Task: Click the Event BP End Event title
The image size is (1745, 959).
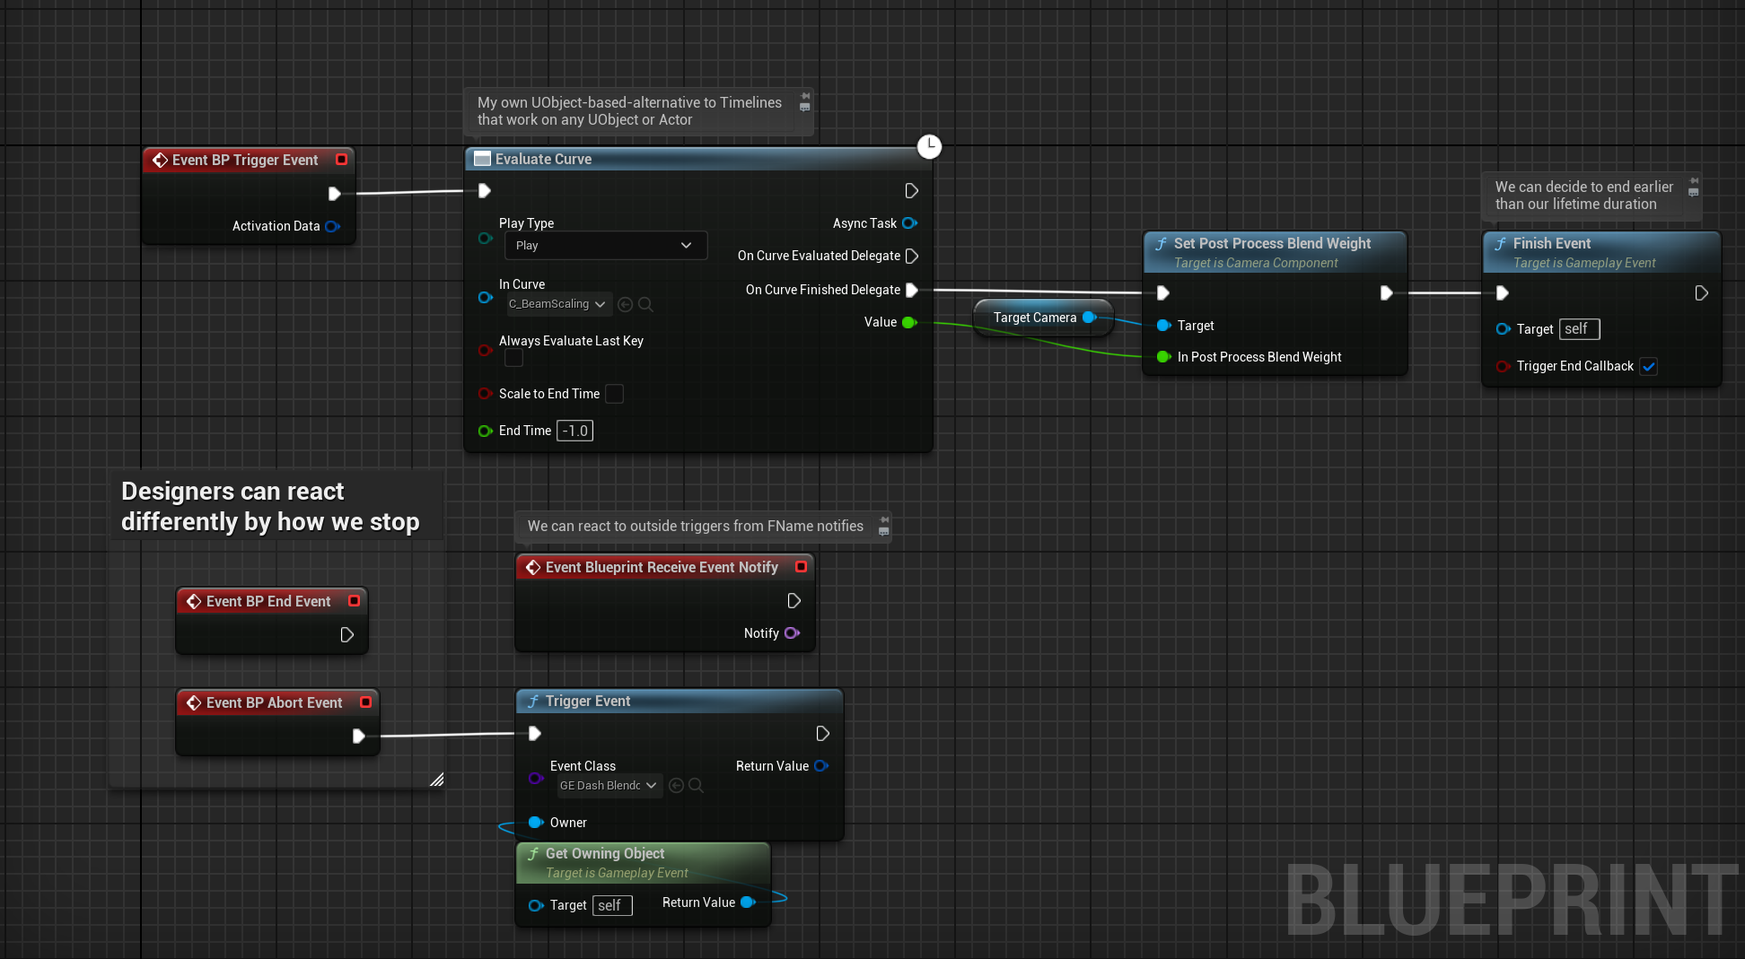Action: pyautogui.click(x=268, y=602)
